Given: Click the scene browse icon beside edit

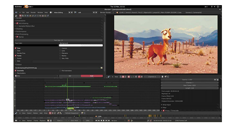Looking at the screenshot, I should point(75,13).
